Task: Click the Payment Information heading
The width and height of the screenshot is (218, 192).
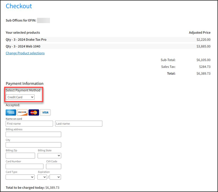Action: point(24,84)
